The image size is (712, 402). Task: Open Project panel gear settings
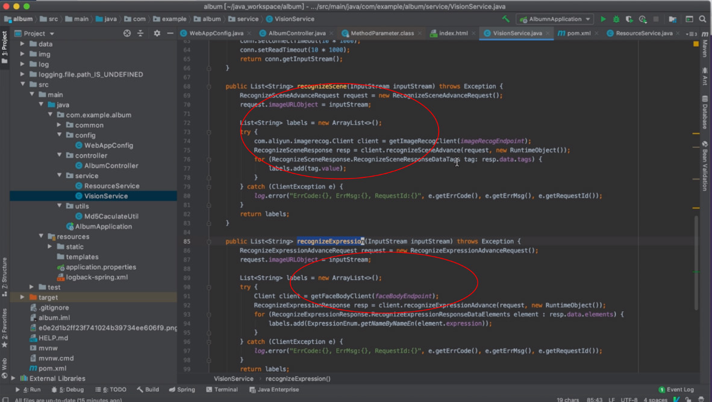point(157,34)
